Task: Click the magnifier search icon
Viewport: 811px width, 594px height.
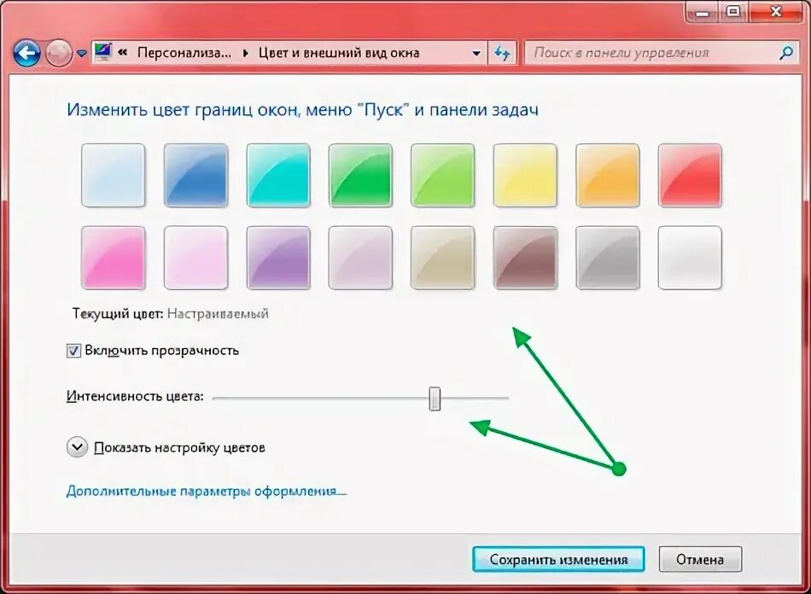Action: (x=787, y=52)
